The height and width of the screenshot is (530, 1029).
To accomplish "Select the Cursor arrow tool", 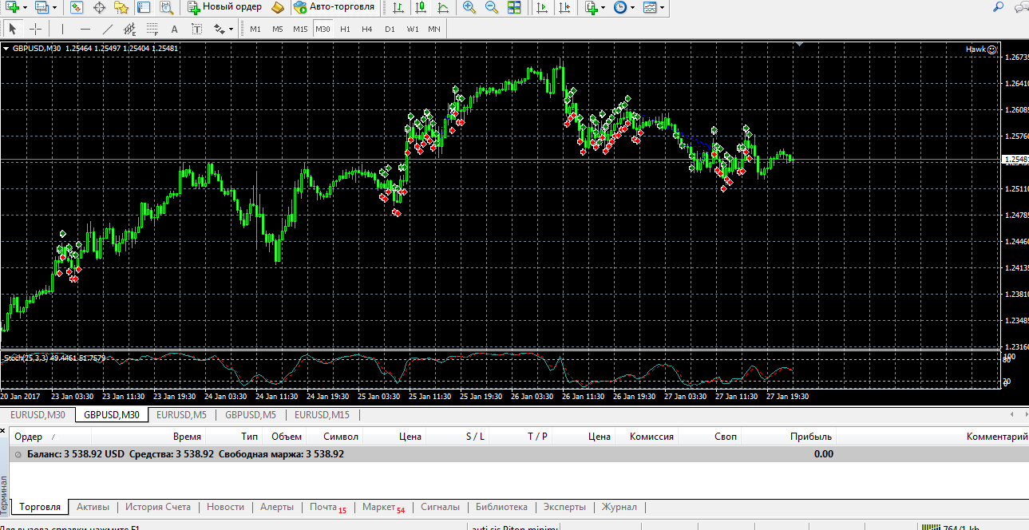I will 13,29.
